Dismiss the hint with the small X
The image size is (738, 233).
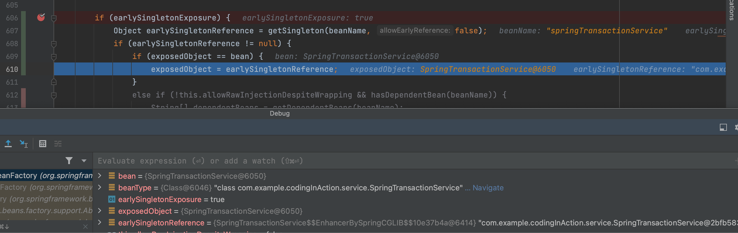coord(85,227)
